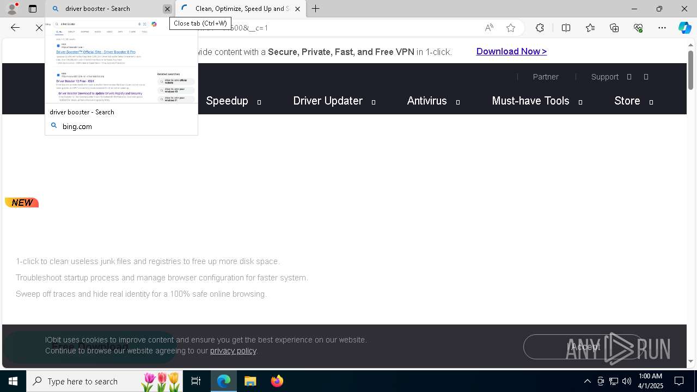This screenshot has height=392, width=697.
Task: Accept the cookie notice
Action: [584, 347]
